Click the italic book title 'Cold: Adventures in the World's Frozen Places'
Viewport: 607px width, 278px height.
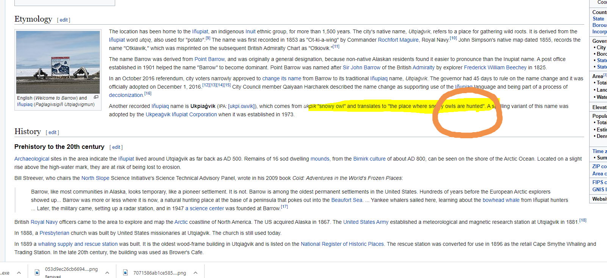(x=347, y=178)
